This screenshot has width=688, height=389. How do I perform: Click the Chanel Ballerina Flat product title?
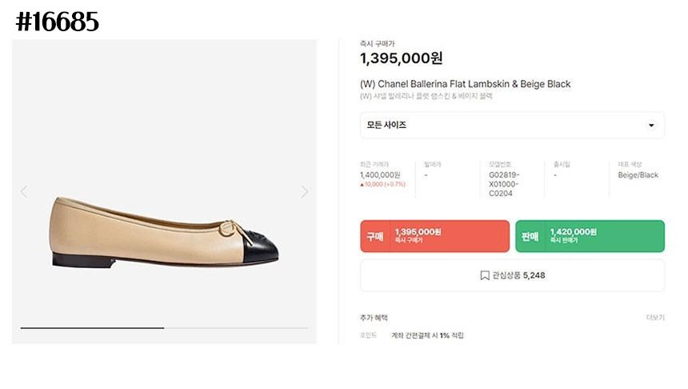click(465, 84)
